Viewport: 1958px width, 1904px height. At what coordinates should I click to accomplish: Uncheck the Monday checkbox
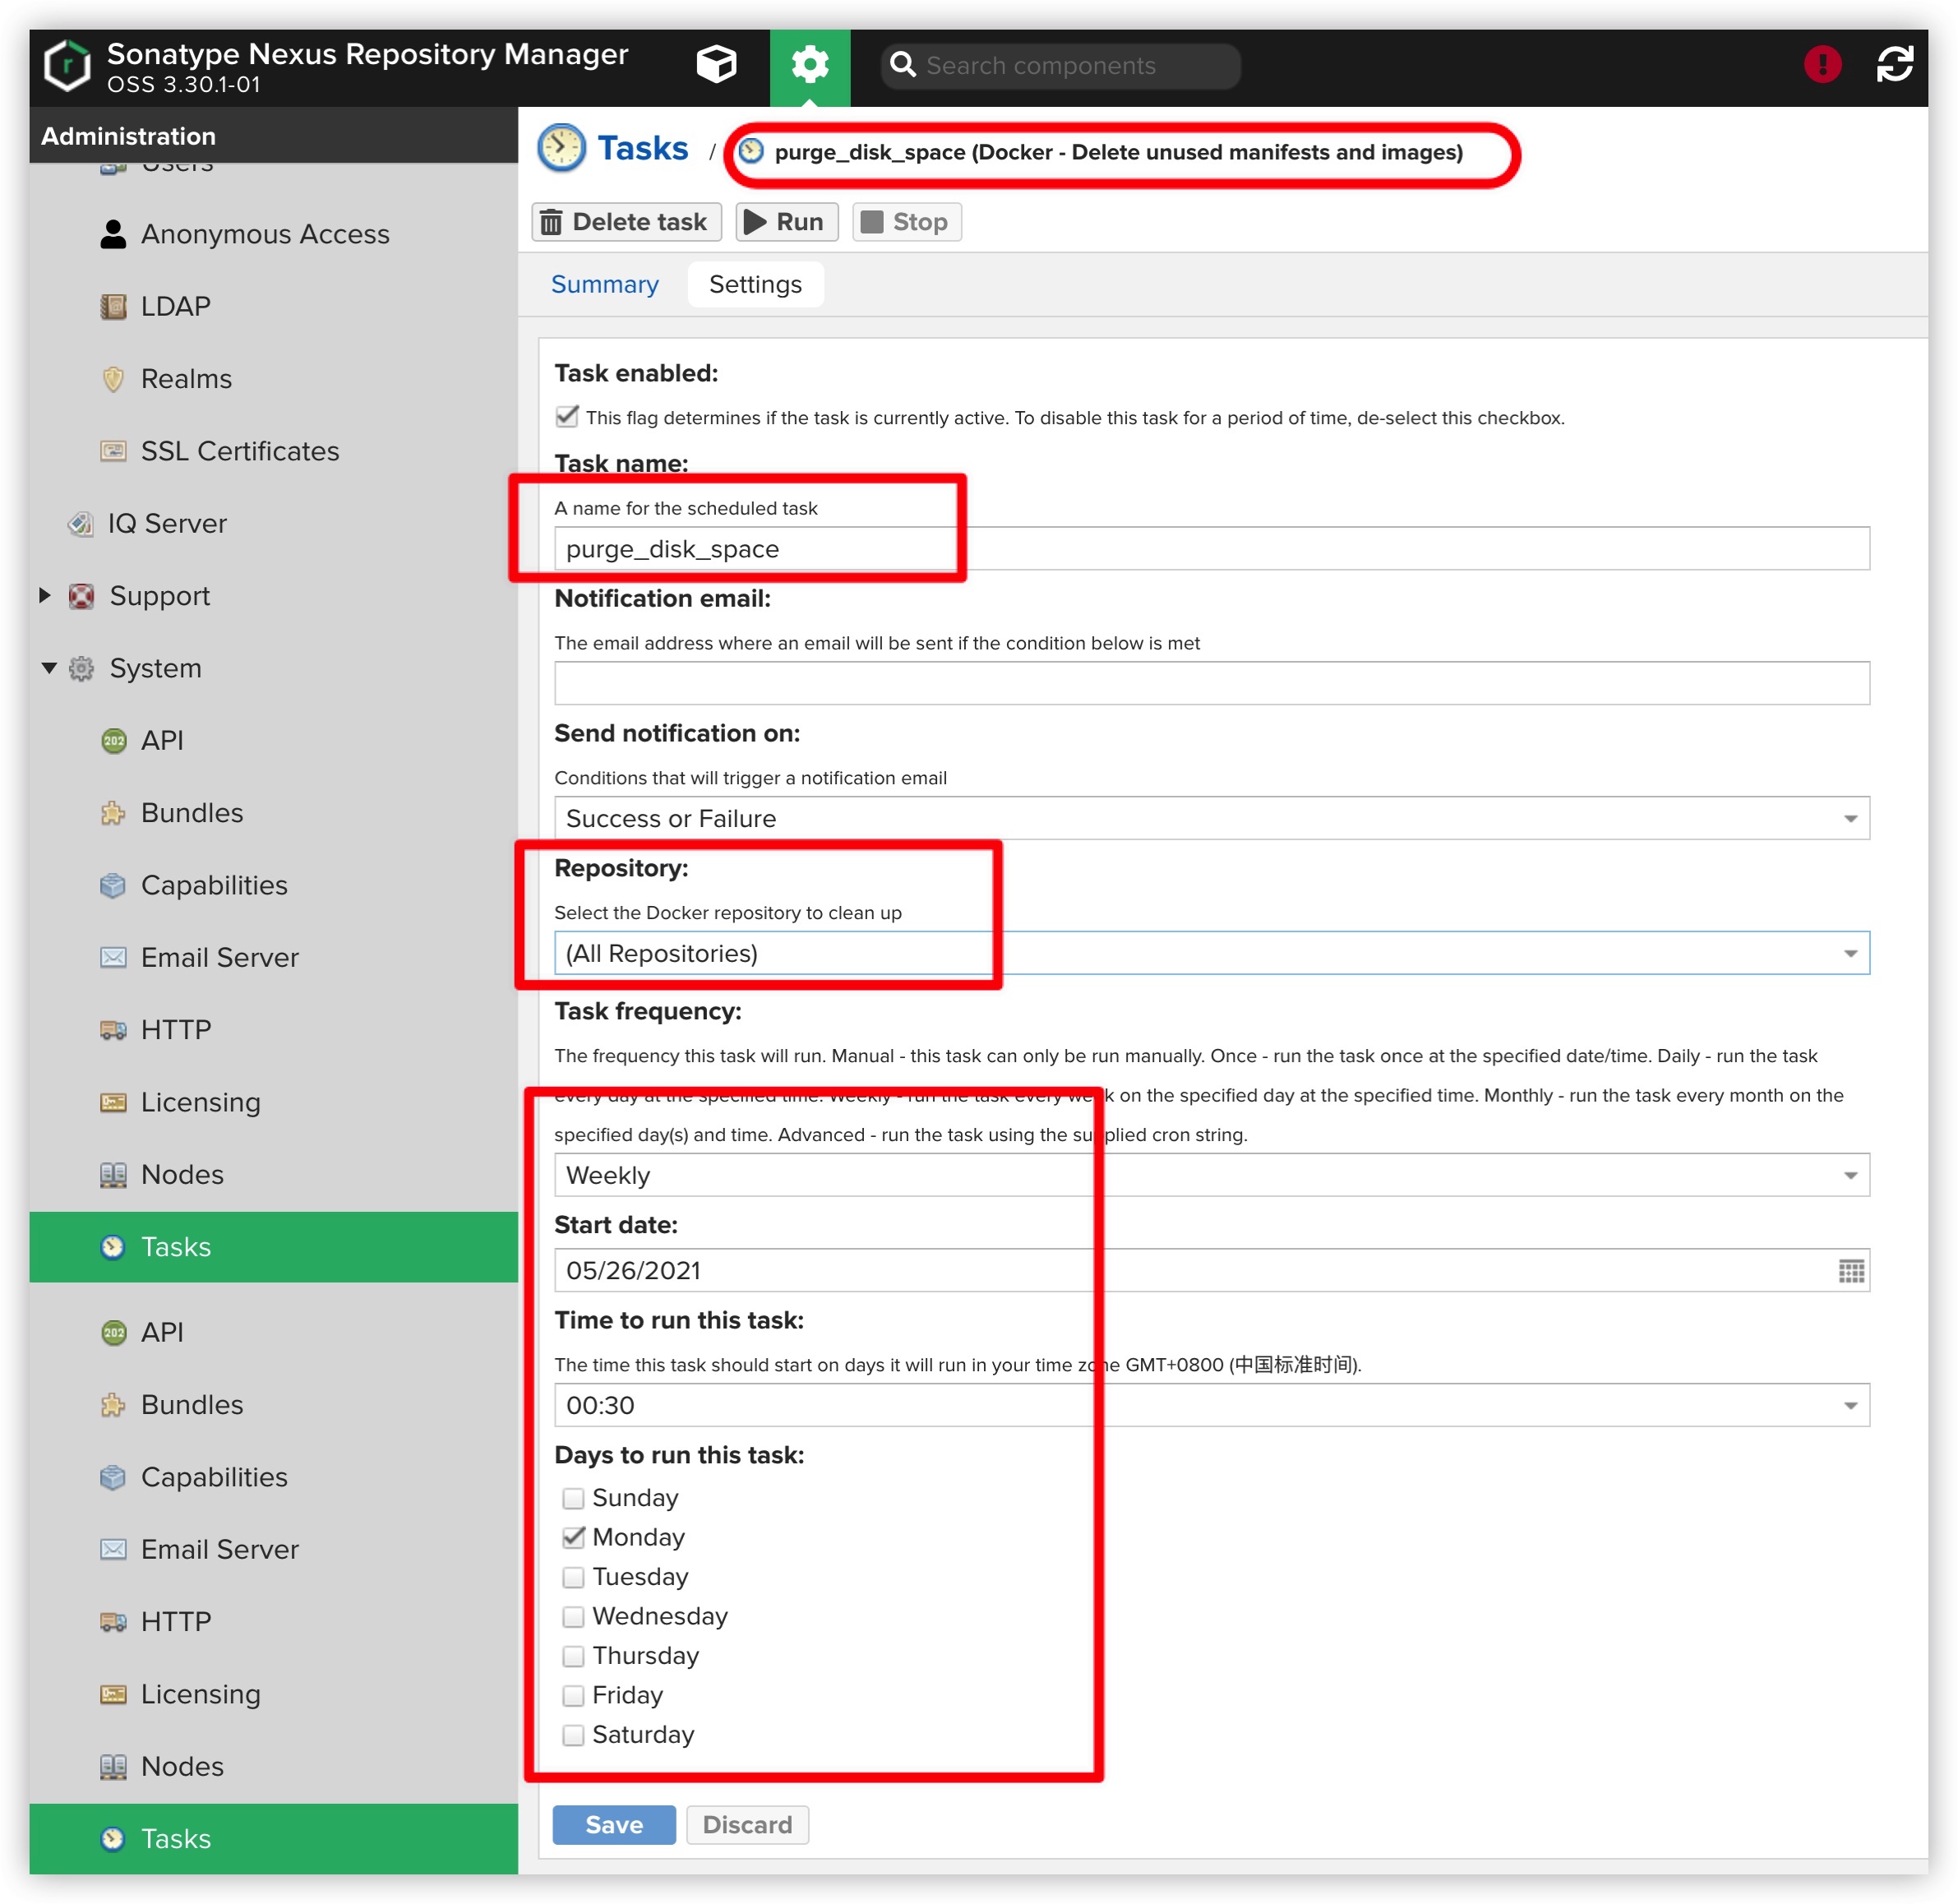(573, 1537)
